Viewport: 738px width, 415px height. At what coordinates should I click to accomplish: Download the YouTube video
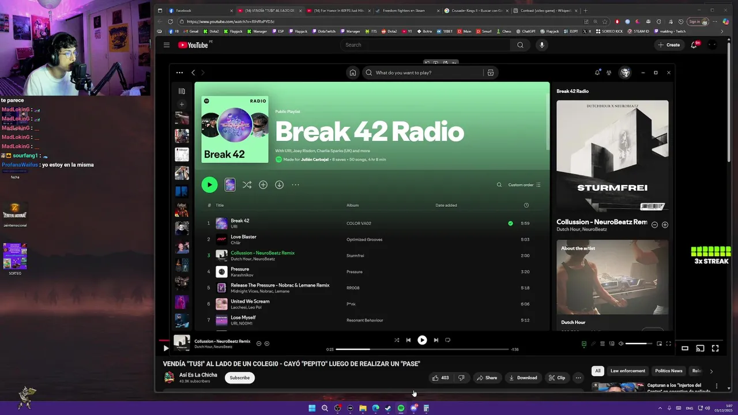(x=523, y=378)
